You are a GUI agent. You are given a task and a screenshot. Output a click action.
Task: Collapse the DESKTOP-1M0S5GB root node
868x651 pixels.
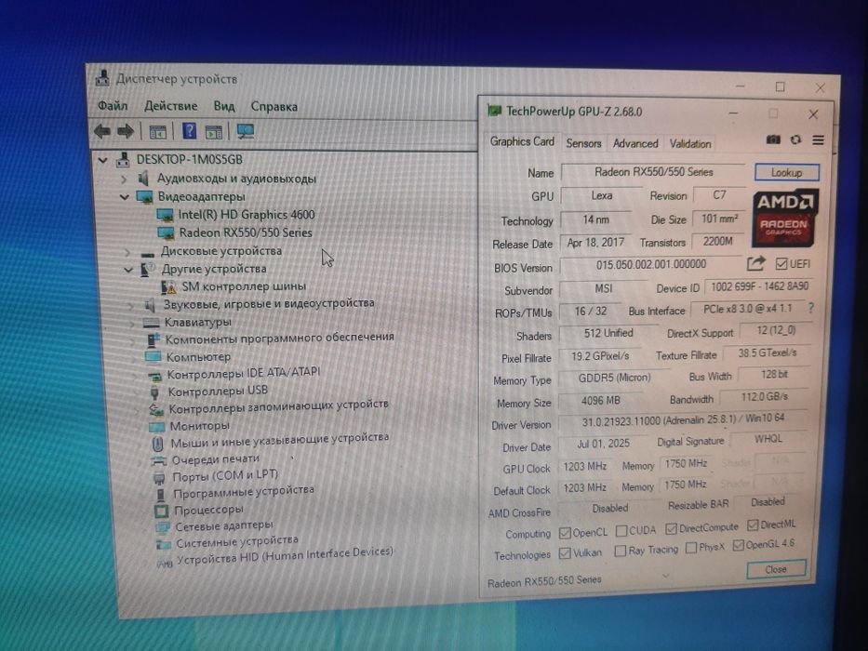click(x=102, y=160)
